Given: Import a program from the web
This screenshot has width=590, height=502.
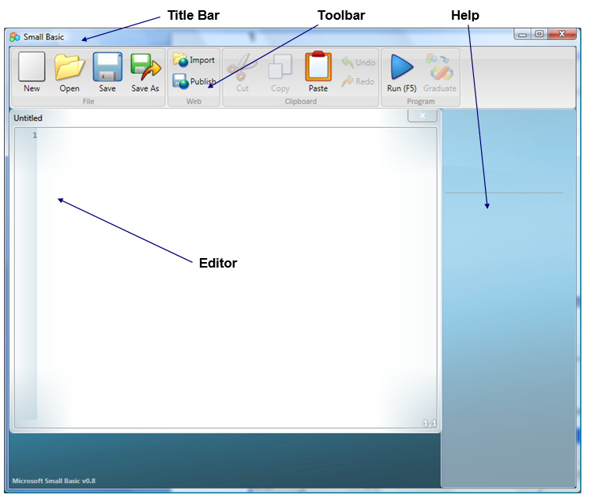Looking at the screenshot, I should click(194, 60).
